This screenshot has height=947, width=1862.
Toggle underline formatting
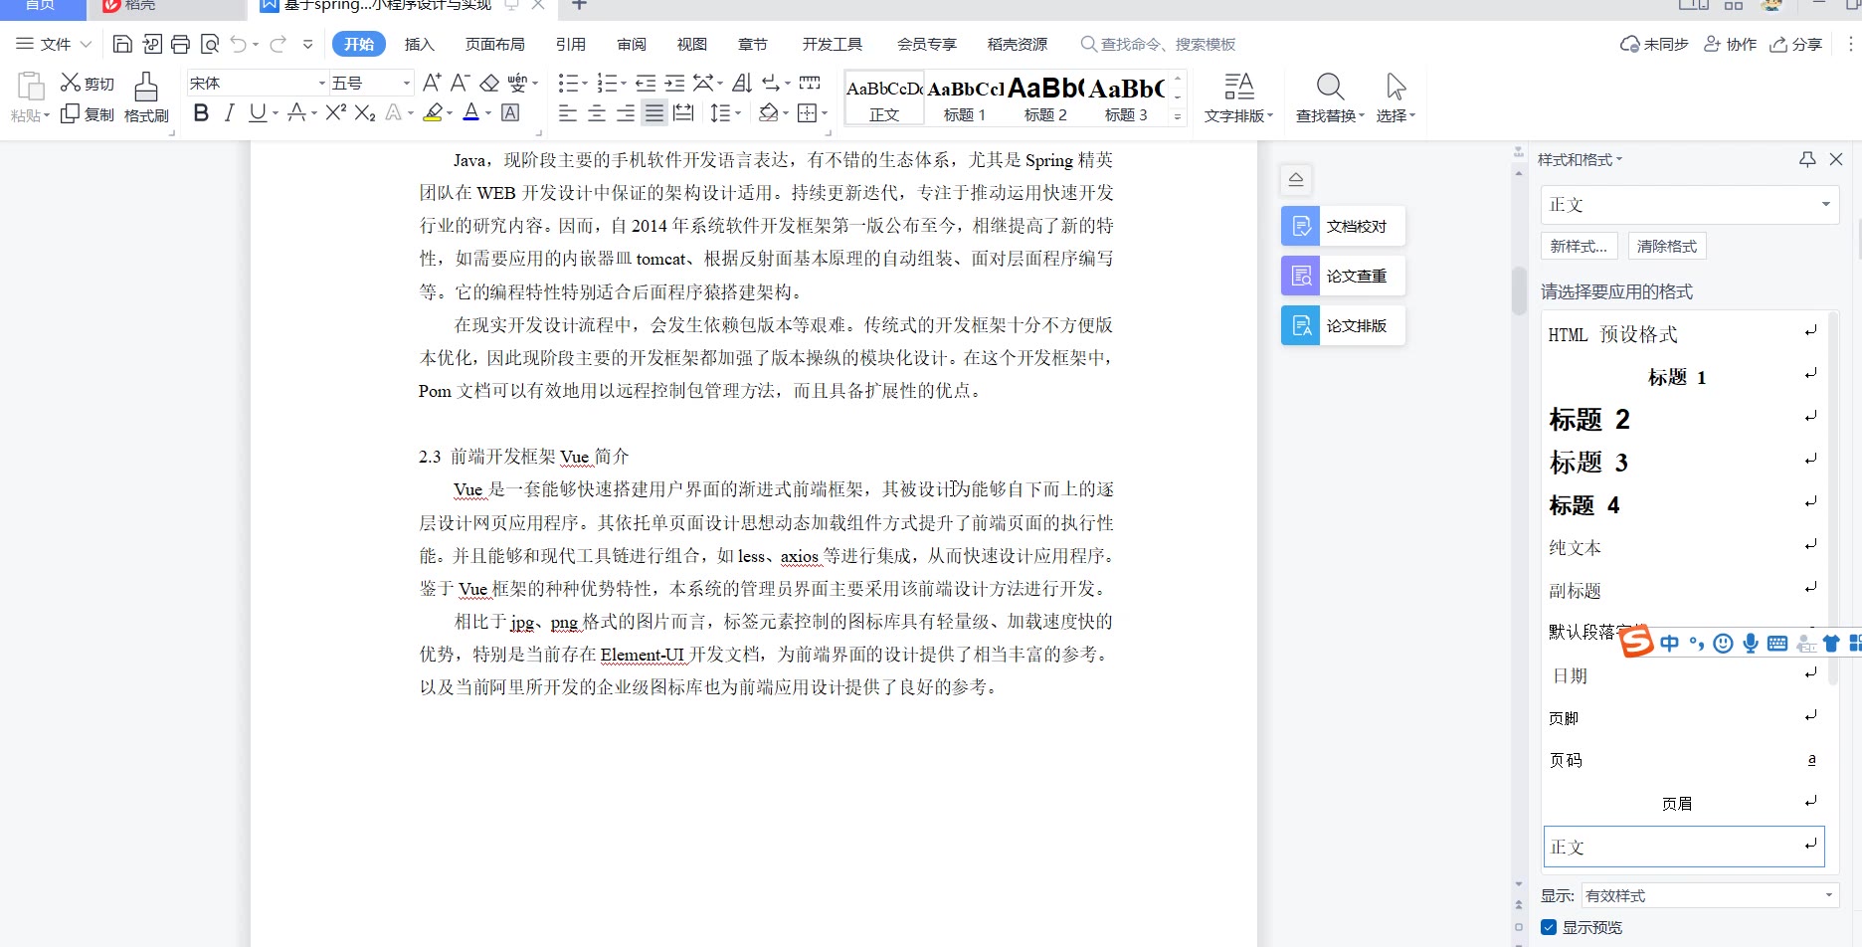(x=258, y=112)
